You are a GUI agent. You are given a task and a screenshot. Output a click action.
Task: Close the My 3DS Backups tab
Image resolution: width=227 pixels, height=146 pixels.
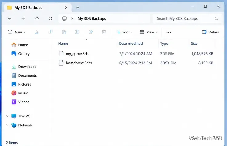tap(66, 7)
